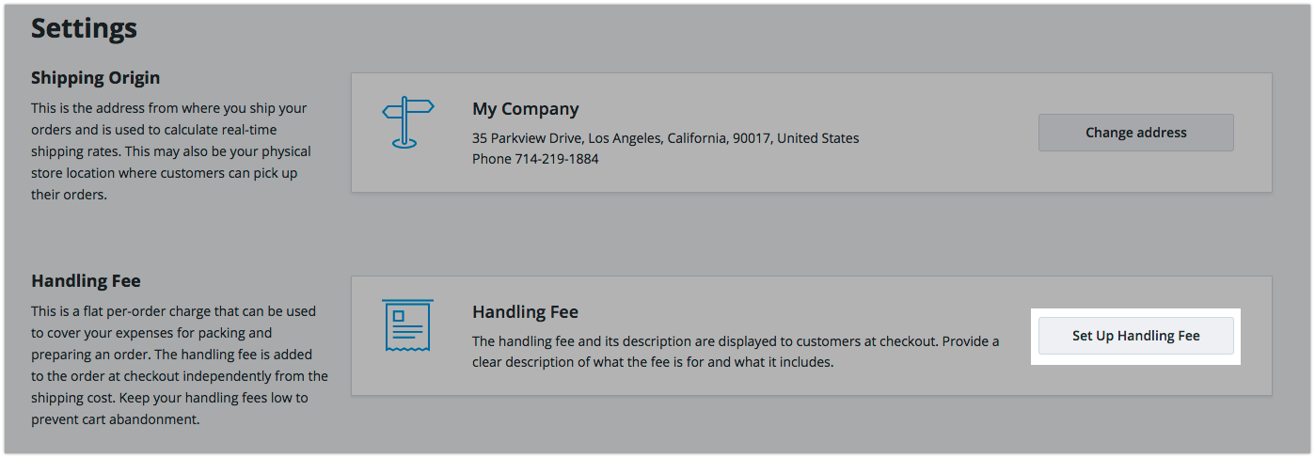Click the Settings page heading
This screenshot has height=458, width=1315.
point(85,28)
